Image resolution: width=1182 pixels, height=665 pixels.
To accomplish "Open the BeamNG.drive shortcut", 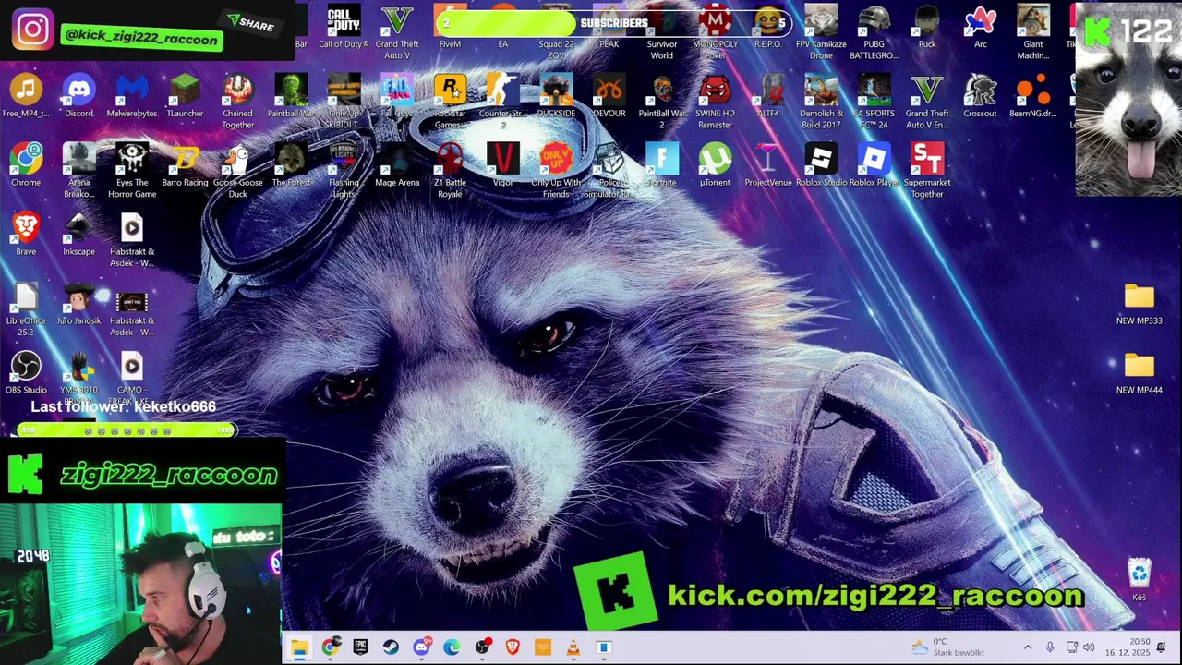I will 1032,96.
